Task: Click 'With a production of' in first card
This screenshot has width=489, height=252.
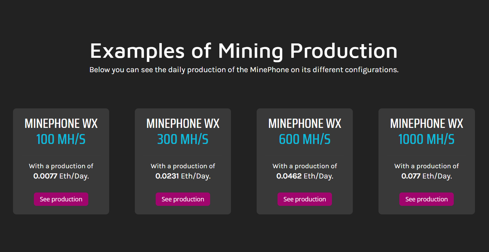Action: tap(61, 166)
